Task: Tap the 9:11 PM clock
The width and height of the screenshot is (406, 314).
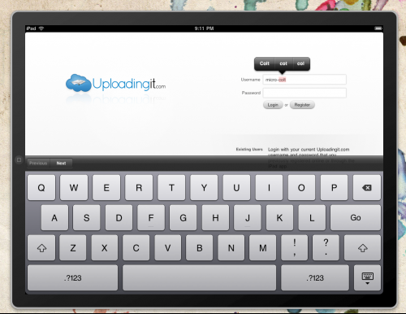Action: point(204,28)
